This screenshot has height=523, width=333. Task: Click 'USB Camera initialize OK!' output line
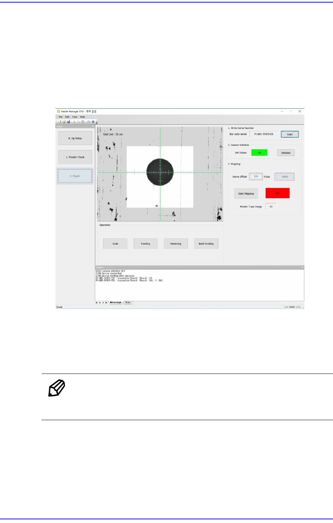111,271
